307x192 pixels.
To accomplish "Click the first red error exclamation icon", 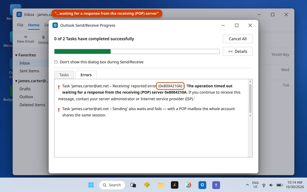I will click(x=59, y=87).
